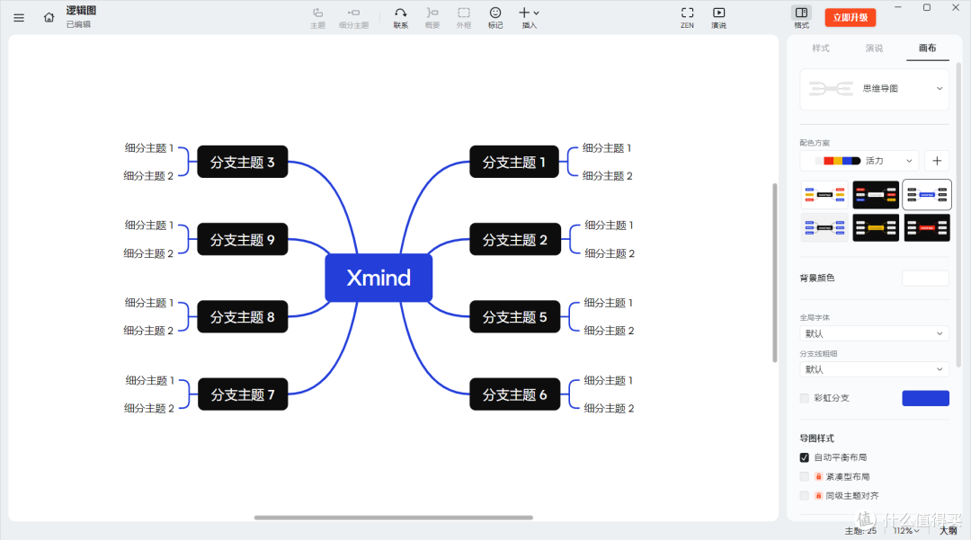Click the 联系 relationship tool icon
This screenshot has height=540, width=971.
400,13
